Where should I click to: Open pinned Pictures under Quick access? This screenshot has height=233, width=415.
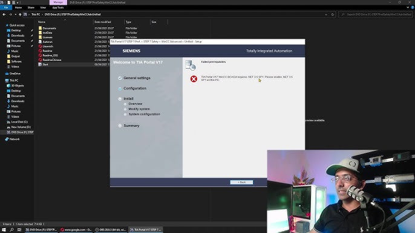click(x=16, y=46)
